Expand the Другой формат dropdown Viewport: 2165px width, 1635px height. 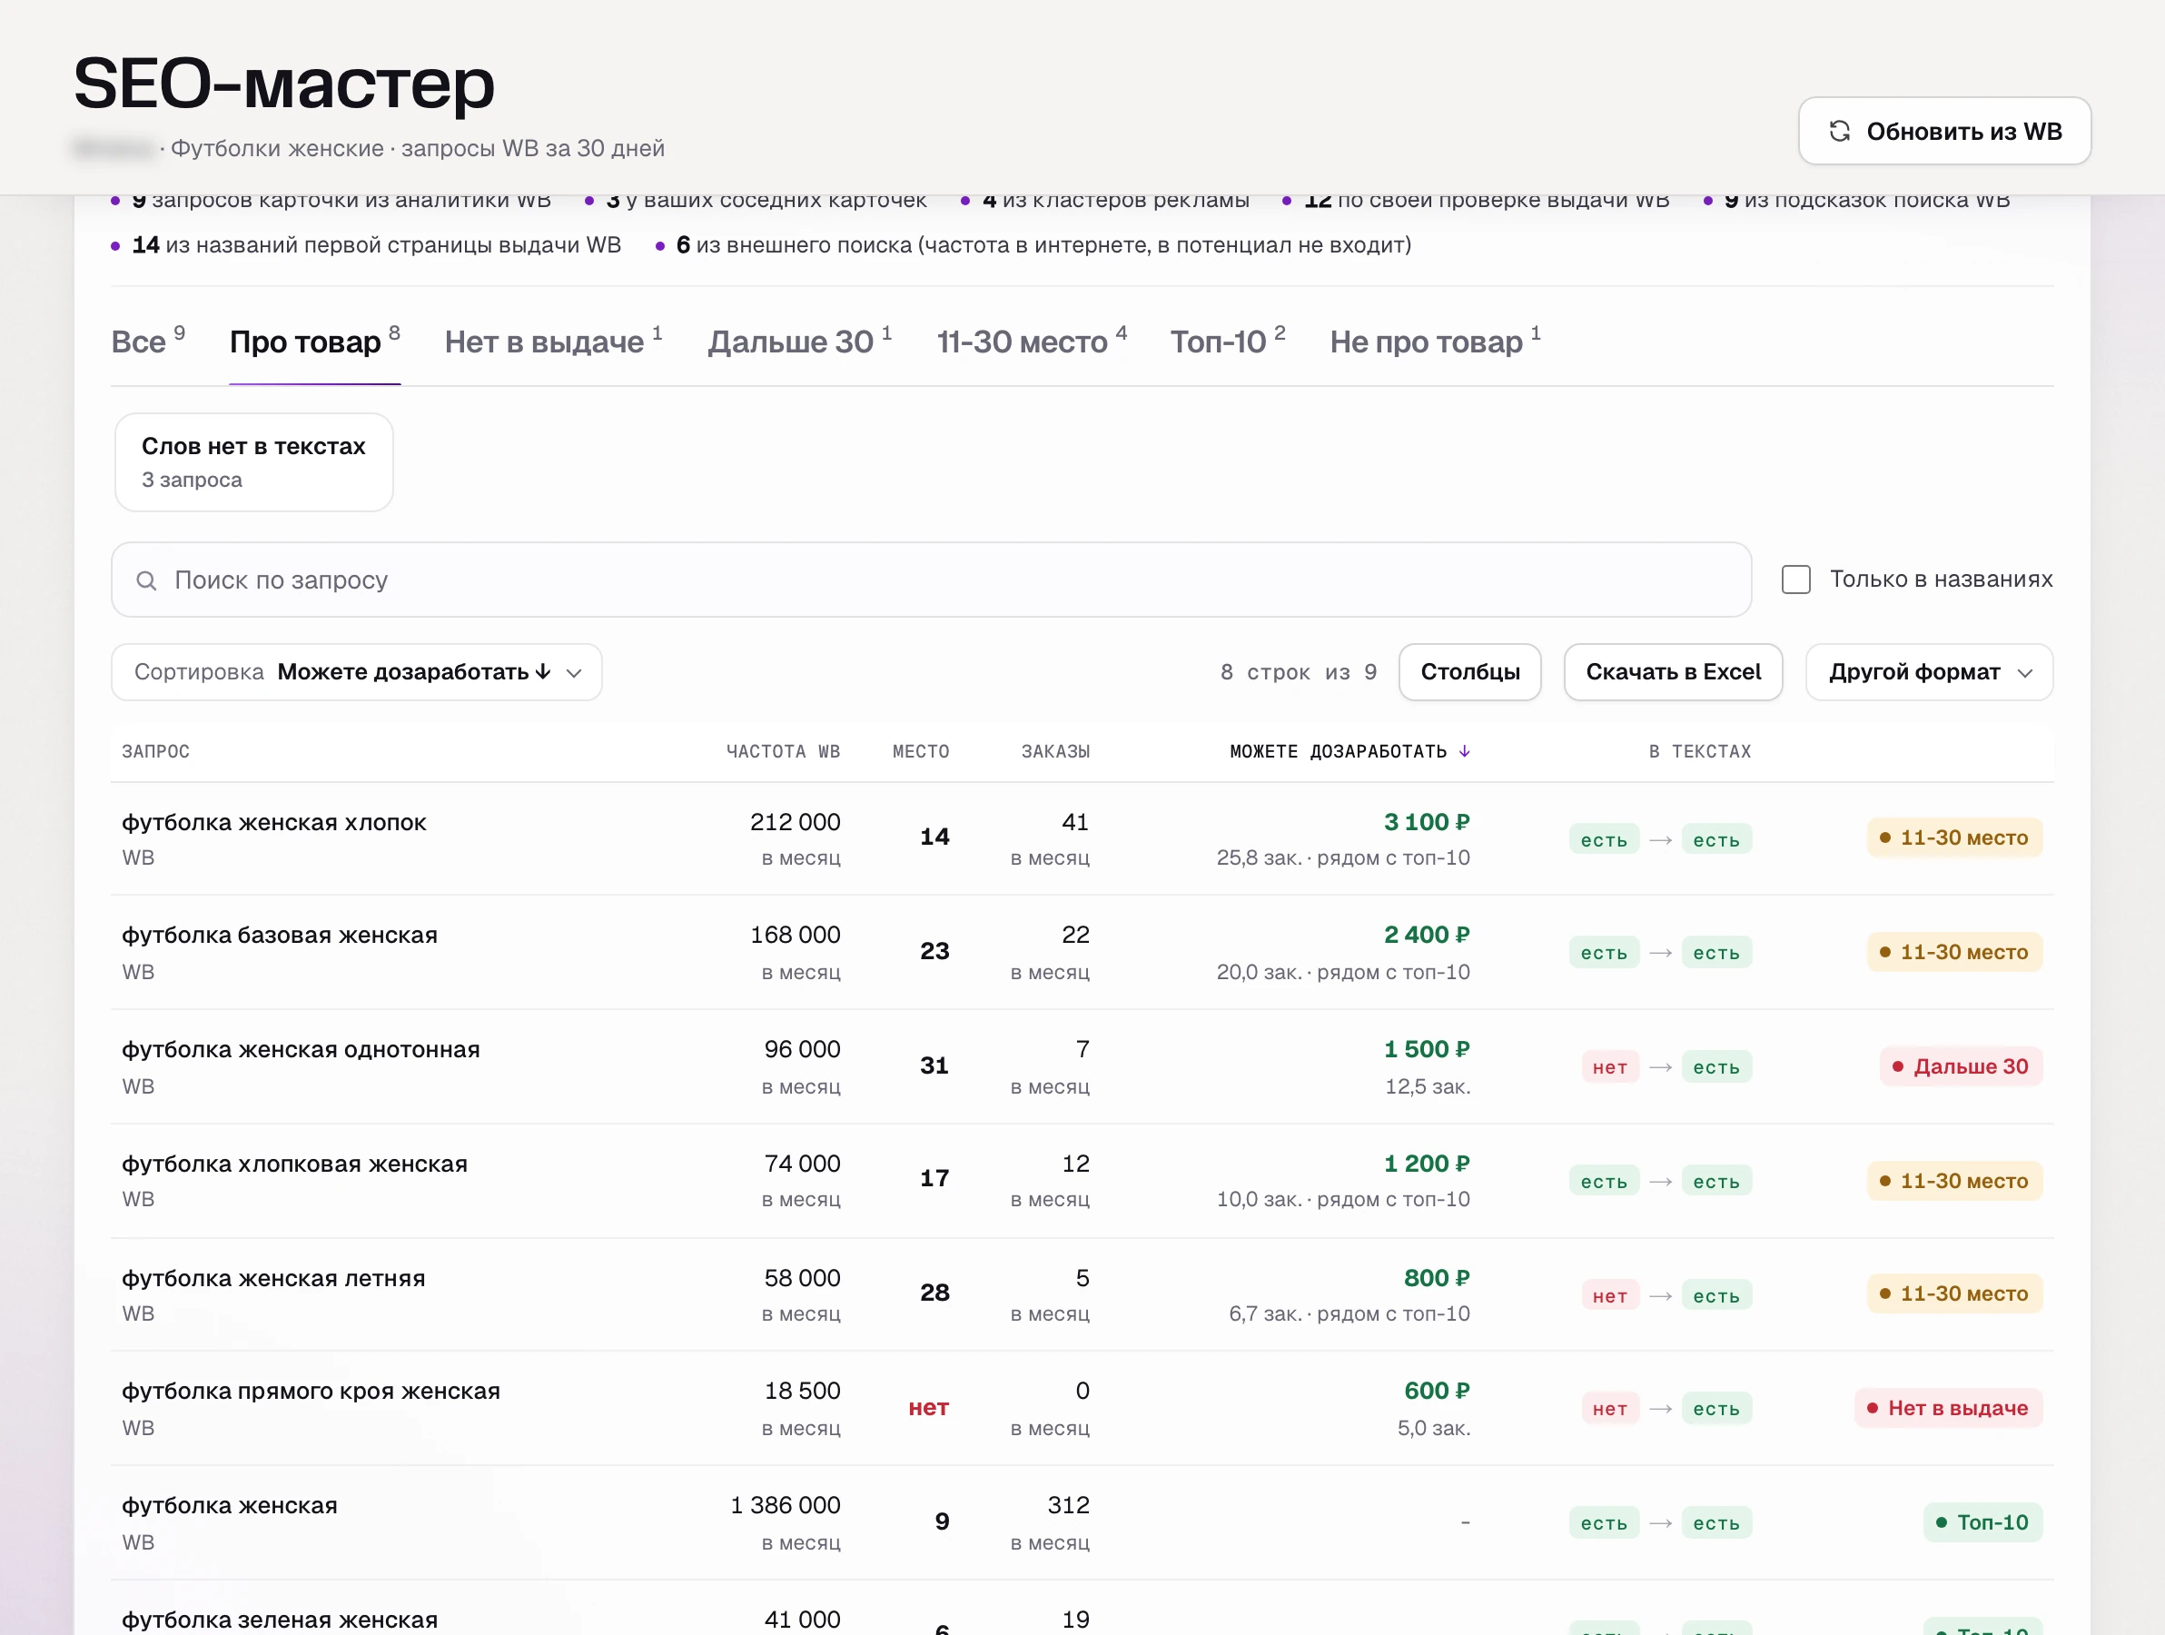point(1928,671)
